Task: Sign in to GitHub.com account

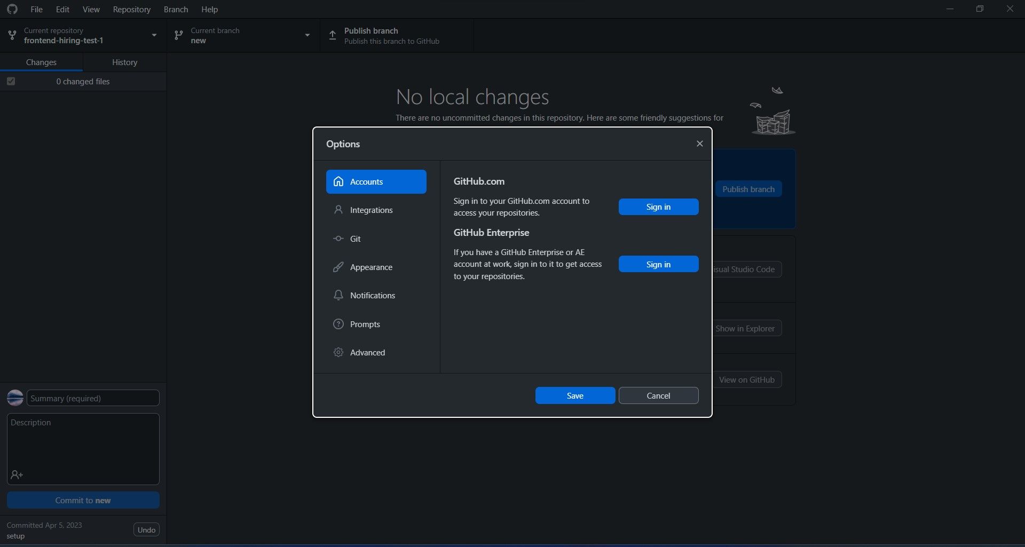Action: (658, 207)
